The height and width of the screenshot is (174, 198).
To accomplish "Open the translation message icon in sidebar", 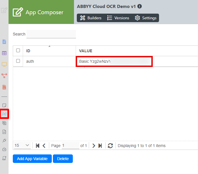I will pyautogui.click(x=4, y=123).
